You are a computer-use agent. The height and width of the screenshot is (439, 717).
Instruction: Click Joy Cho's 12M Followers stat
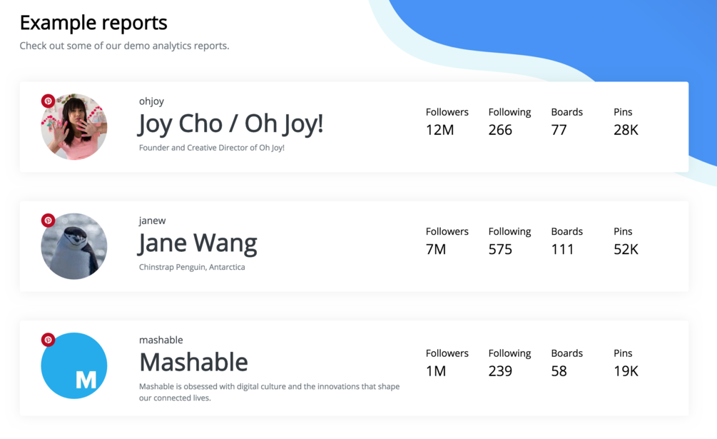point(439,130)
